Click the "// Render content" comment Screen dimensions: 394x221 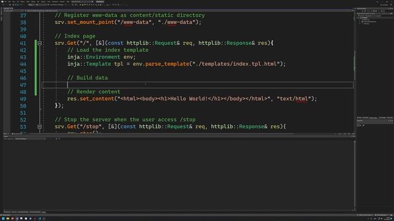94,92
